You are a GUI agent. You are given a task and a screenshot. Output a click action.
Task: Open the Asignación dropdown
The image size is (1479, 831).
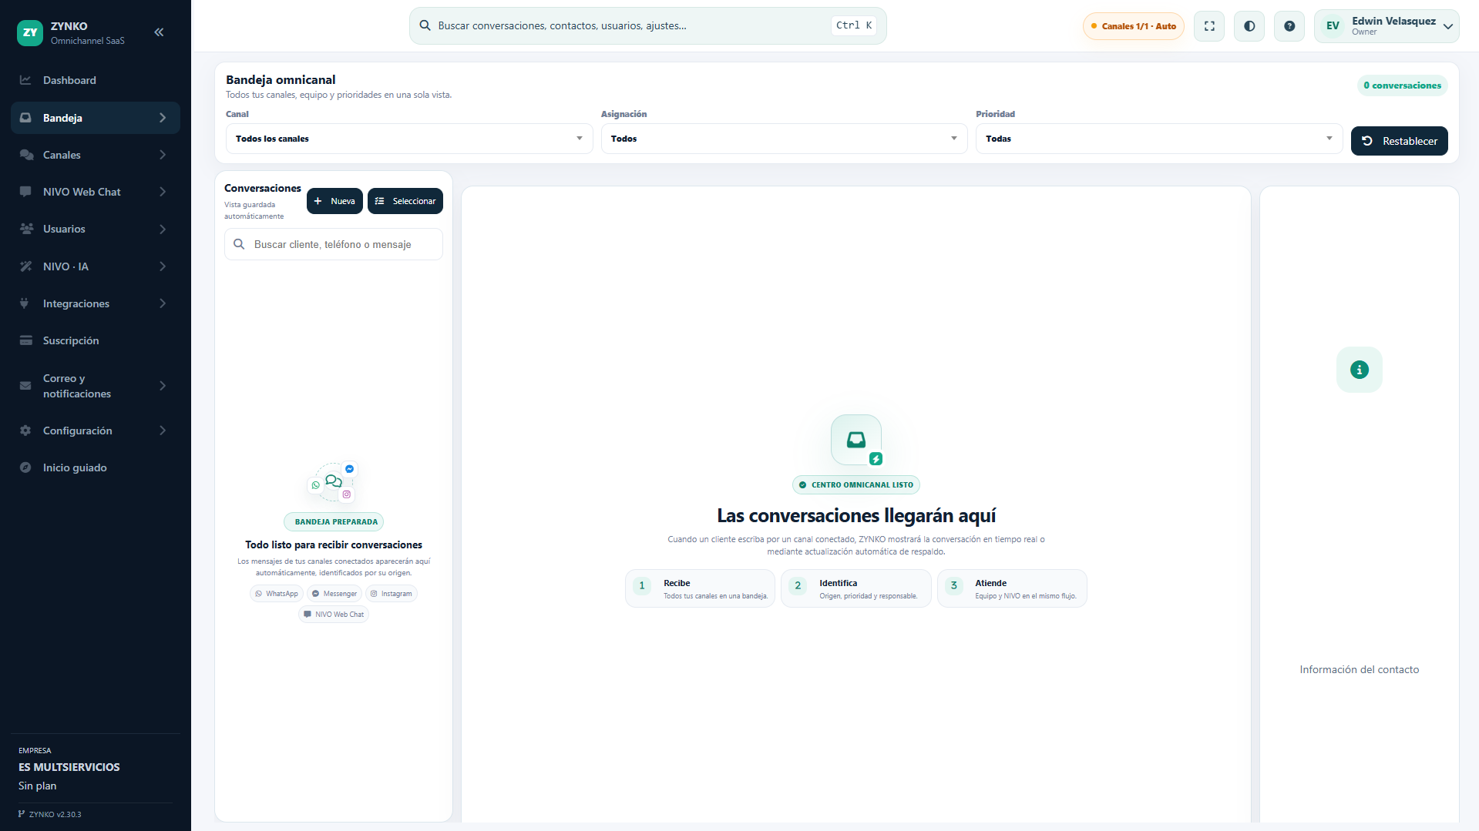[784, 139]
